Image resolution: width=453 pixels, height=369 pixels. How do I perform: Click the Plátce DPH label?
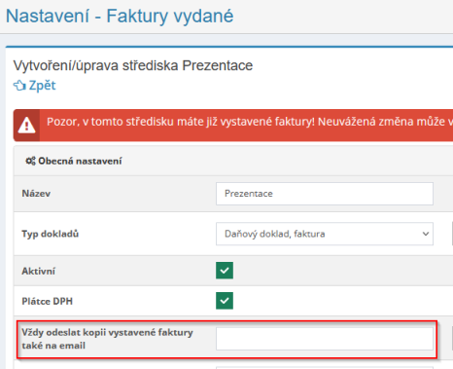pos(47,301)
